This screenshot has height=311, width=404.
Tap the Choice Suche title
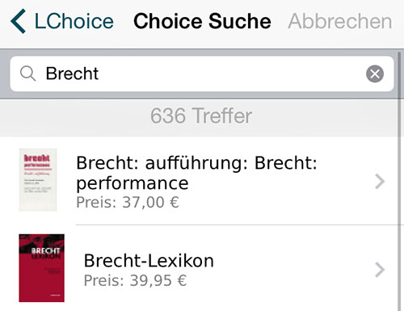(202, 21)
